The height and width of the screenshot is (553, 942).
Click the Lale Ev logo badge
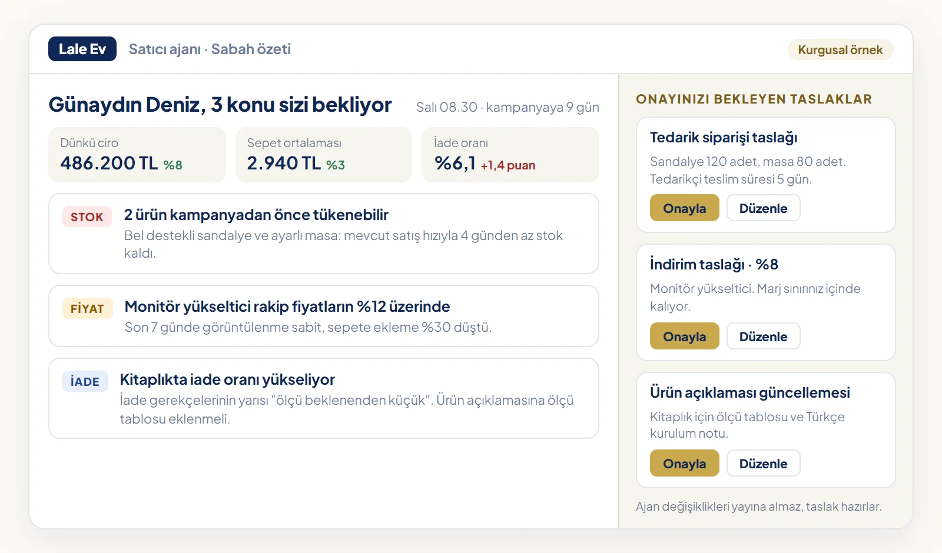[82, 49]
